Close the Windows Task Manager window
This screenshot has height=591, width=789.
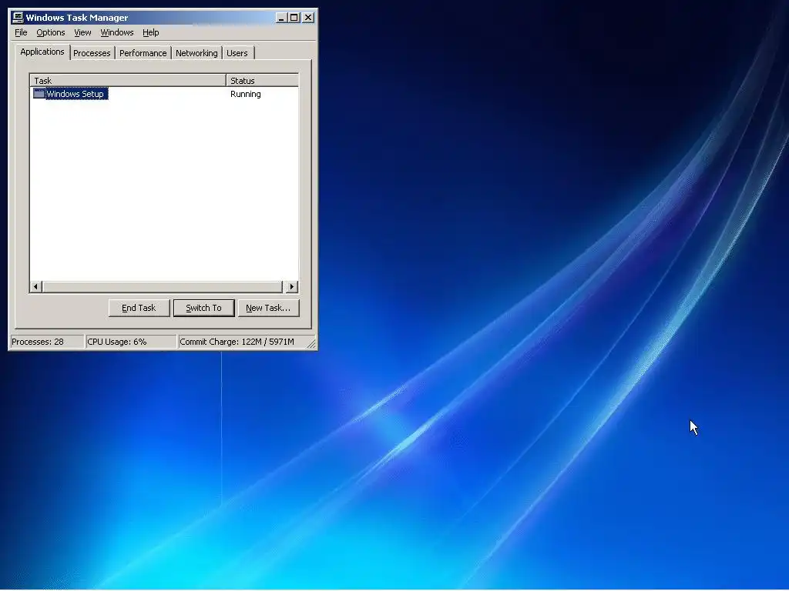tap(308, 18)
